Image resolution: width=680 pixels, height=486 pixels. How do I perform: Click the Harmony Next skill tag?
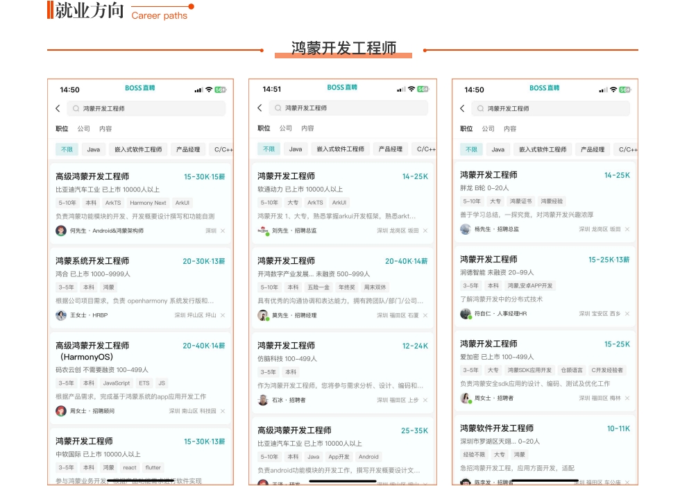coord(148,203)
